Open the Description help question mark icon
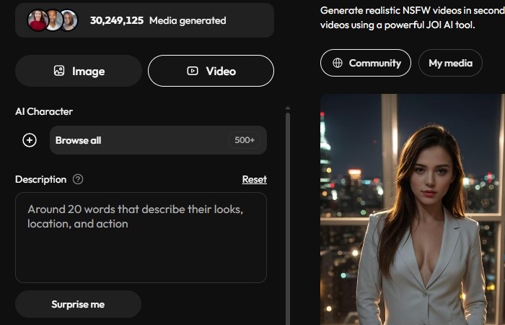505x325 pixels. click(x=78, y=179)
